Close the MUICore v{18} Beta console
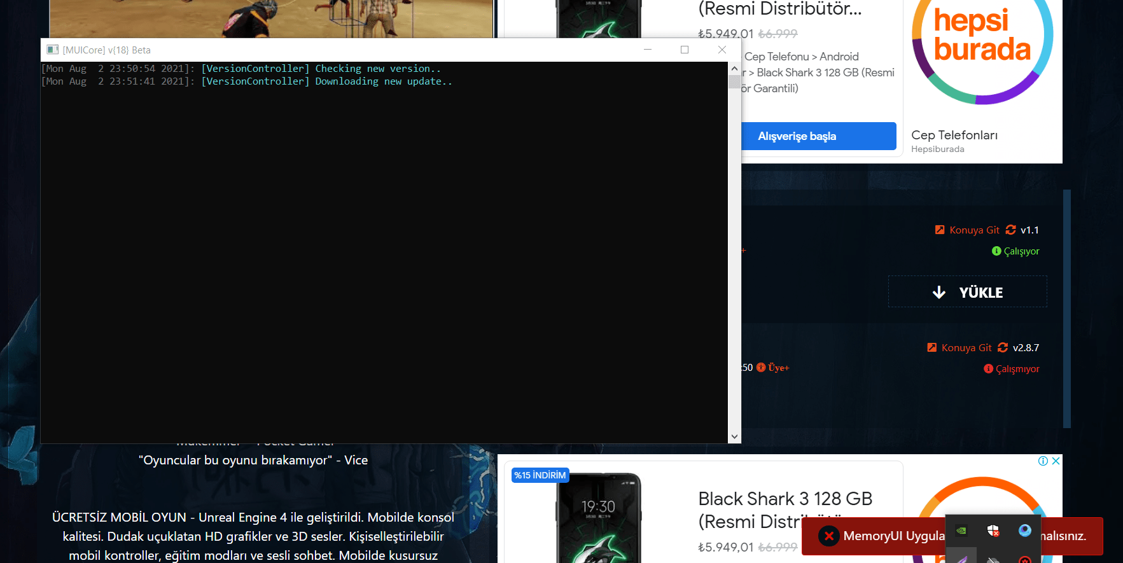This screenshot has width=1123, height=563. pyautogui.click(x=722, y=50)
